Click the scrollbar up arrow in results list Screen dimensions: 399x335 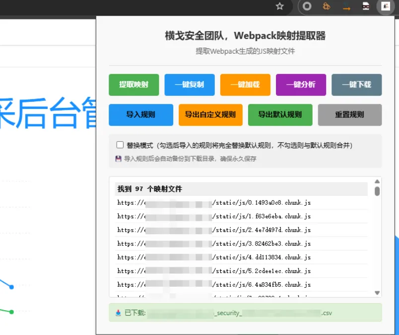377,181
